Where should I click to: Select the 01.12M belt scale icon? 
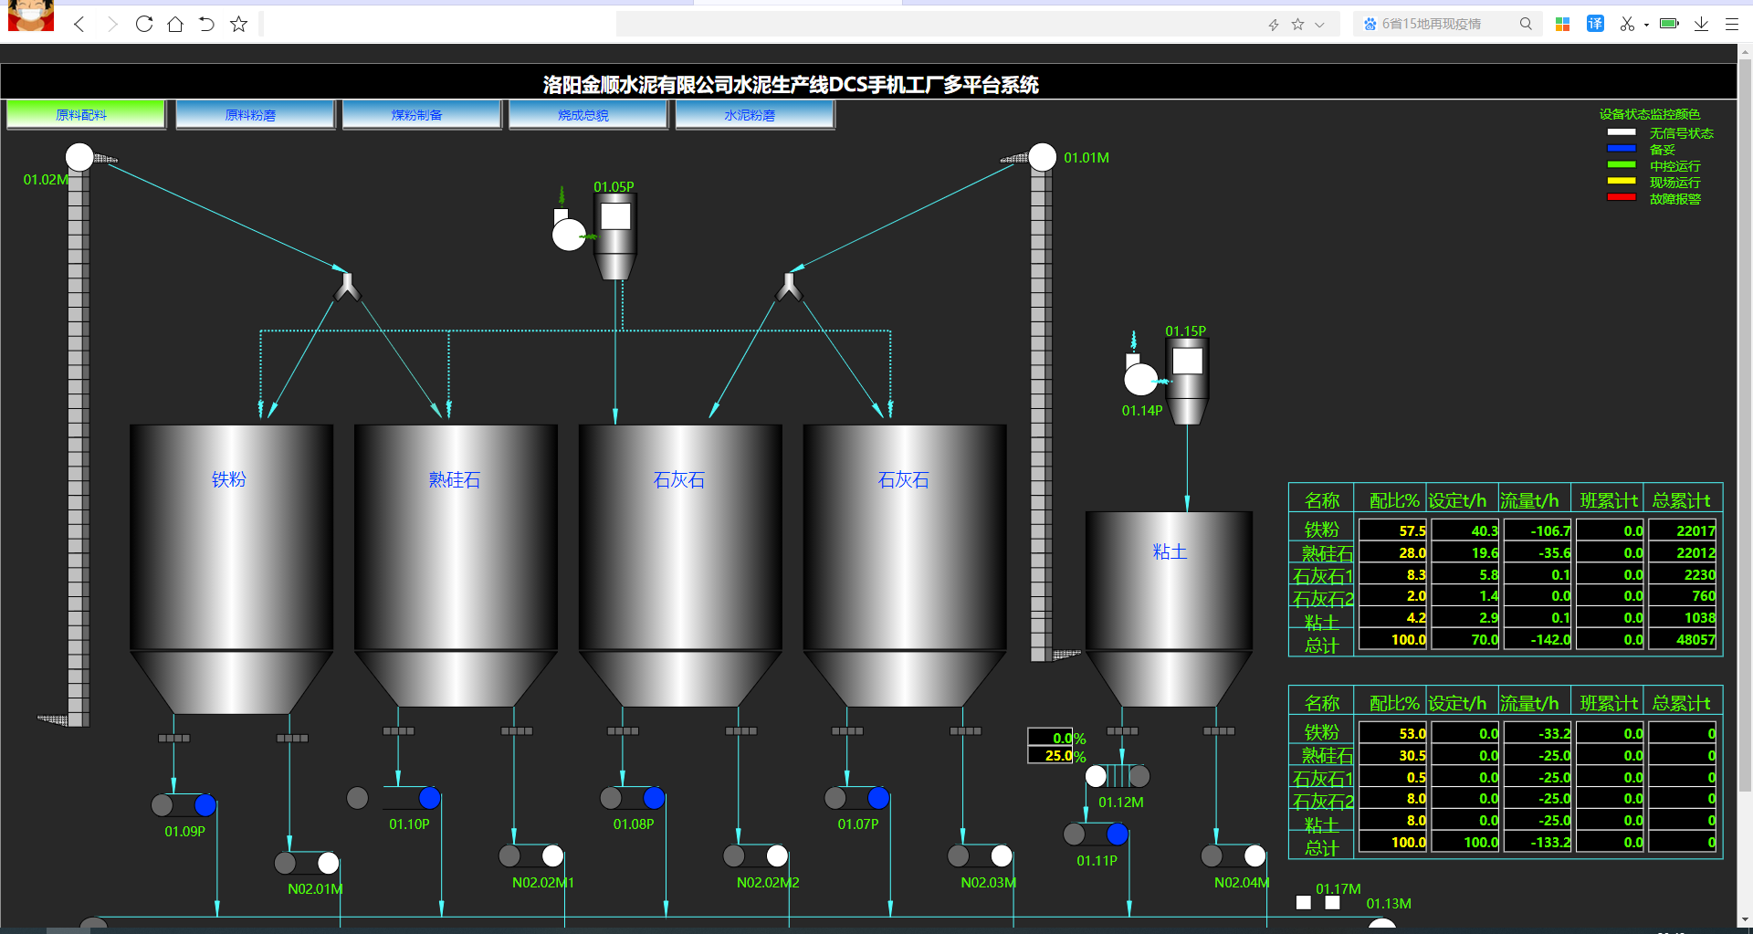[1118, 776]
